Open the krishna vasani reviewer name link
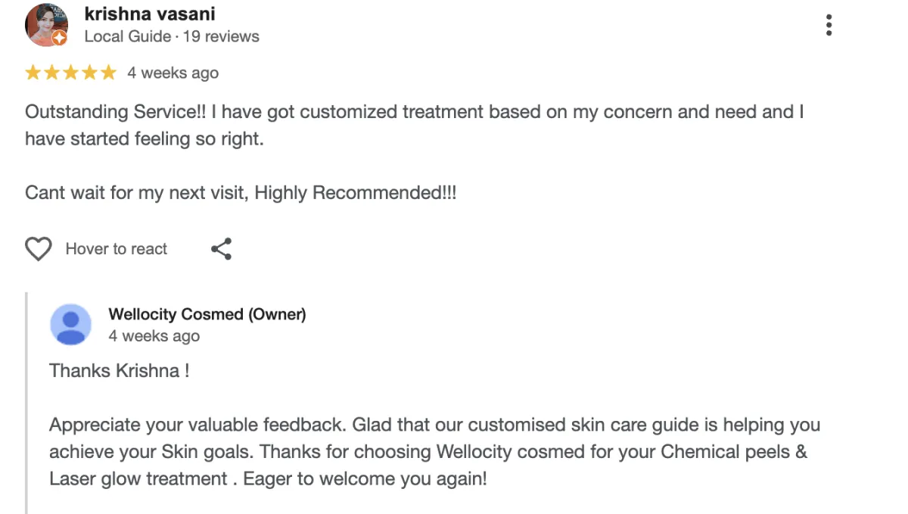Image resolution: width=908 pixels, height=514 pixels. [x=150, y=14]
